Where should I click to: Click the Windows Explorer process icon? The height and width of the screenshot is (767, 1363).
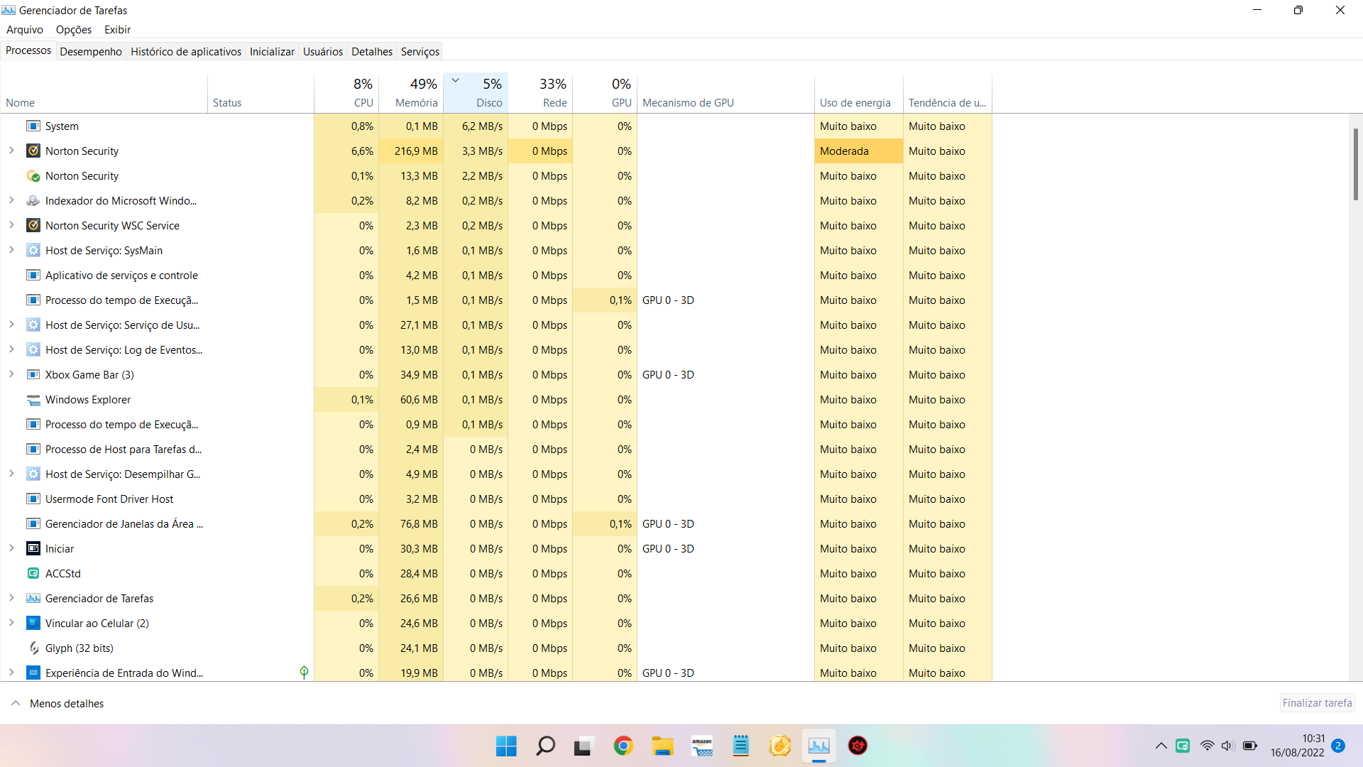pos(33,399)
